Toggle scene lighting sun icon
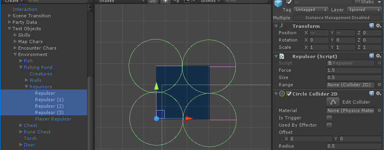384x150 pixels. click(x=165, y=1)
